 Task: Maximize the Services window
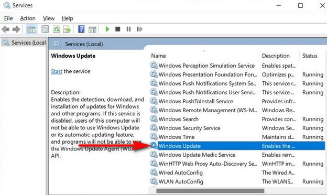pyautogui.click(x=300, y=5)
